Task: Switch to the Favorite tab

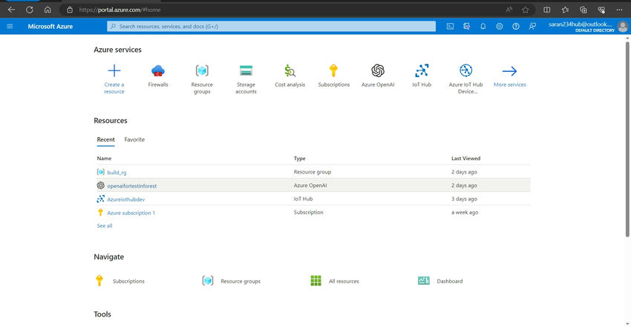Action: 134,139
